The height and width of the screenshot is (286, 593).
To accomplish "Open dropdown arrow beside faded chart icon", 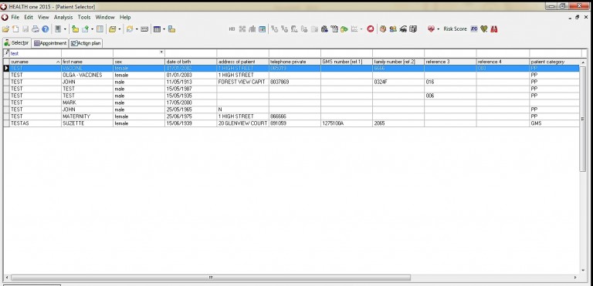I will tap(361, 29).
